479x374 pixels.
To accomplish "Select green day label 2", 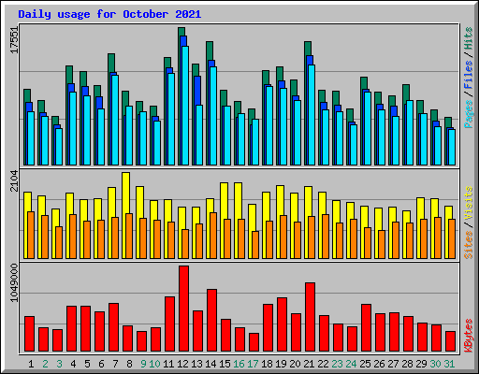I will (x=45, y=364).
